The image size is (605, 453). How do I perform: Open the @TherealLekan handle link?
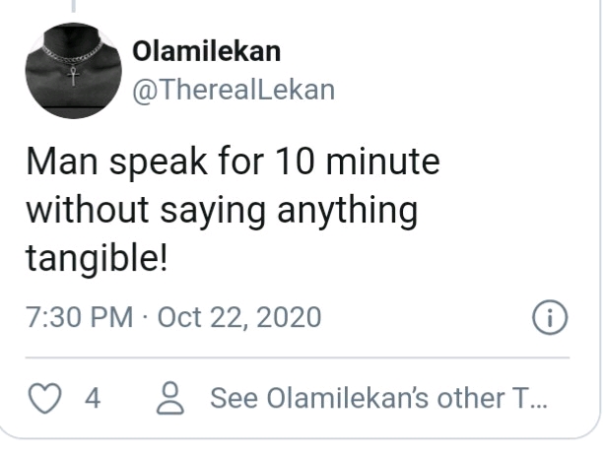(x=234, y=90)
